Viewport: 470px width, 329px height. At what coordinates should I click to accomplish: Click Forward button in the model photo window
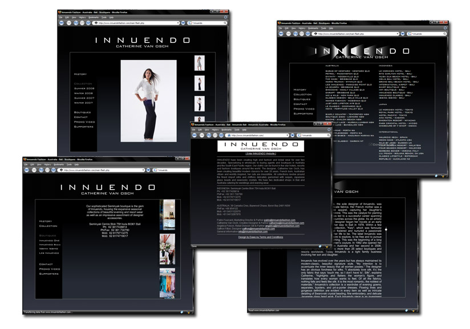click(x=69, y=23)
